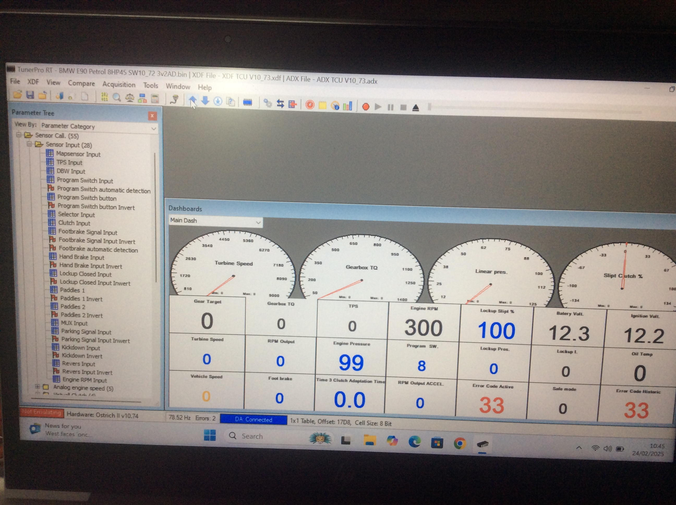Click the bar chart histogram icon
The image size is (676, 505).
[x=348, y=106]
